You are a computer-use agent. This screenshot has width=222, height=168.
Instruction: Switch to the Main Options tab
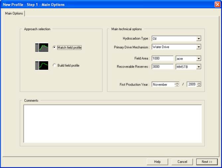(x=14, y=14)
